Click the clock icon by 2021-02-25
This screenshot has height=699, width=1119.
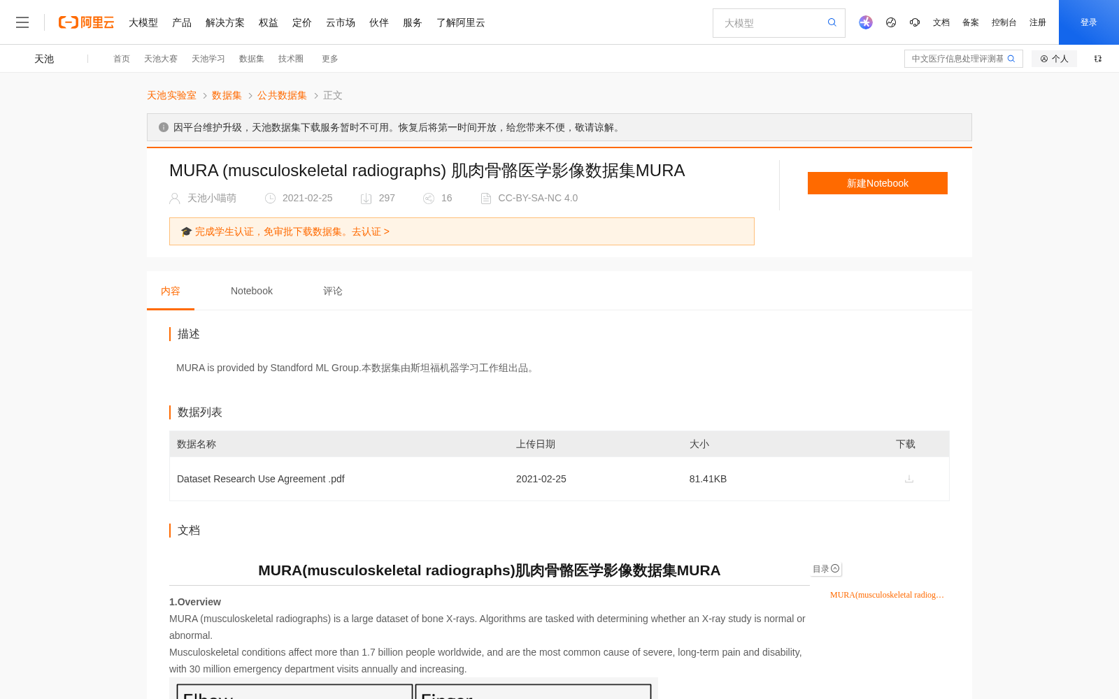coord(270,199)
